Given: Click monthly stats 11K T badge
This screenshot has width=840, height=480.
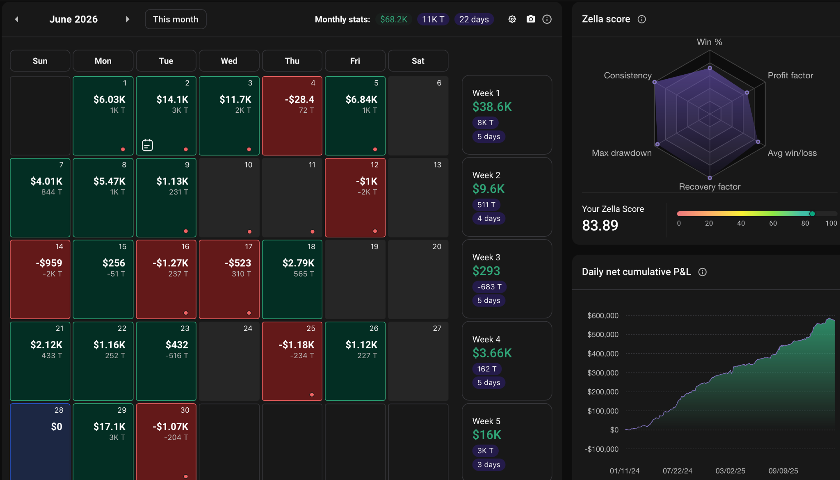Looking at the screenshot, I should coord(433,19).
